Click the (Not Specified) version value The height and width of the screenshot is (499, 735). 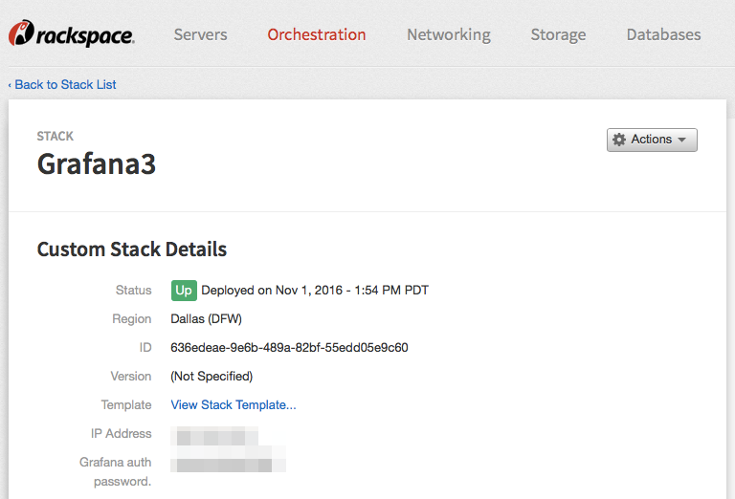pyautogui.click(x=212, y=377)
